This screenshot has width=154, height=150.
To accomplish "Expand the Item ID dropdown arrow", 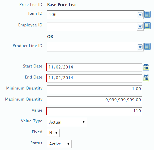I will [x=140, y=15].
